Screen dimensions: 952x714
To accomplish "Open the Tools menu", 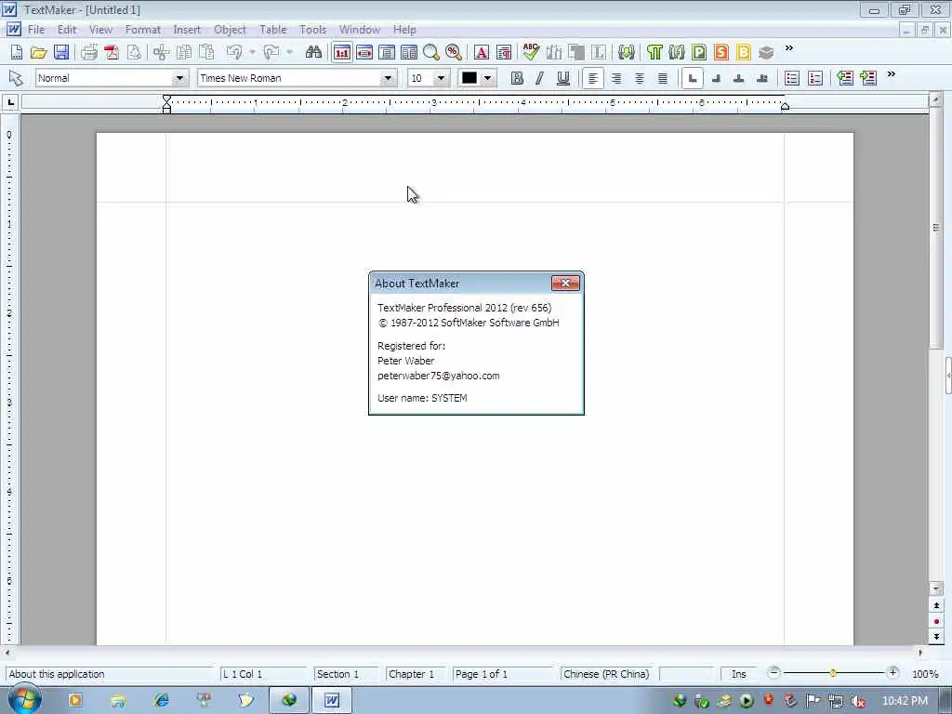I will tap(312, 29).
